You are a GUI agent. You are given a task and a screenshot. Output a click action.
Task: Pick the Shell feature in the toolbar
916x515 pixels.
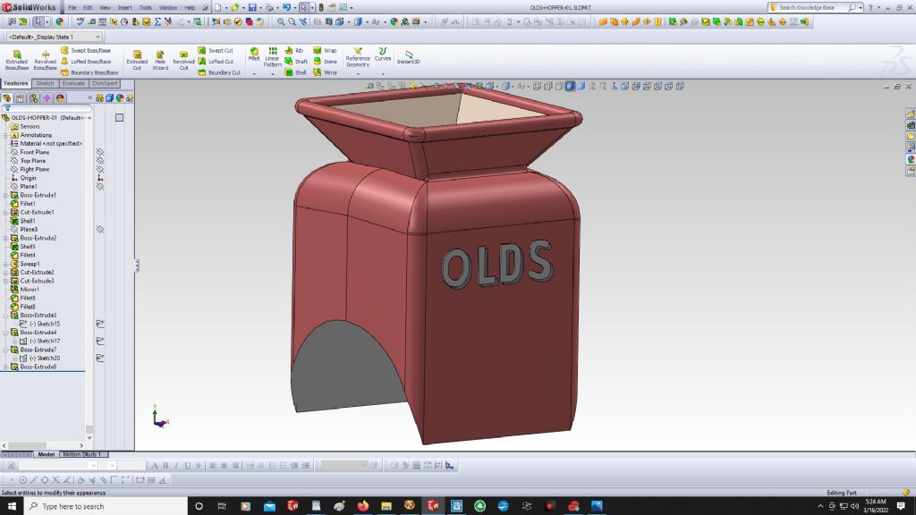(295, 72)
